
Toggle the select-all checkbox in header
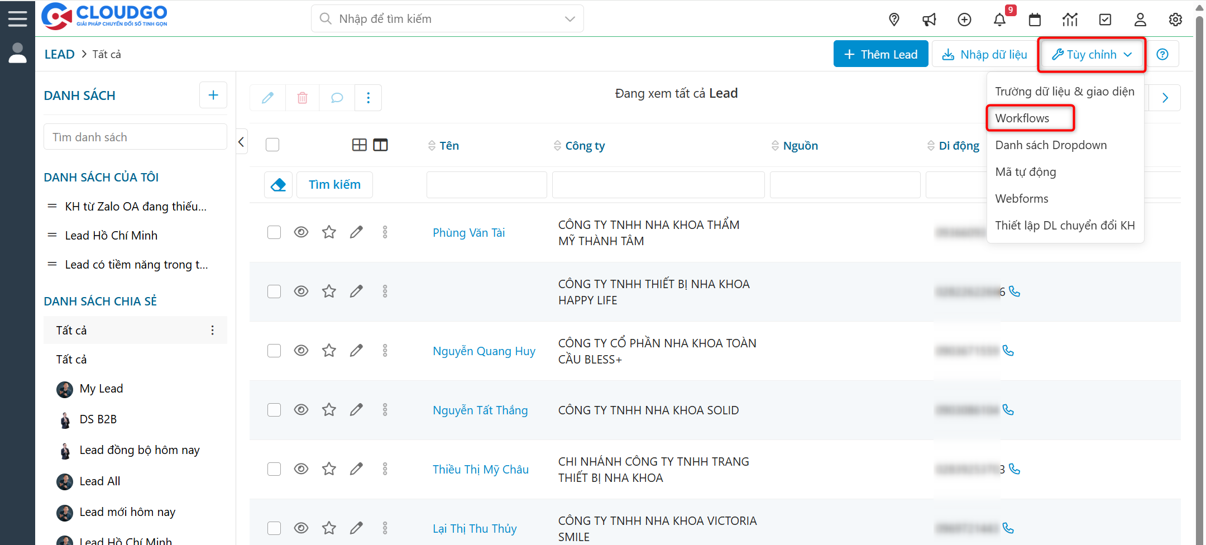272,145
